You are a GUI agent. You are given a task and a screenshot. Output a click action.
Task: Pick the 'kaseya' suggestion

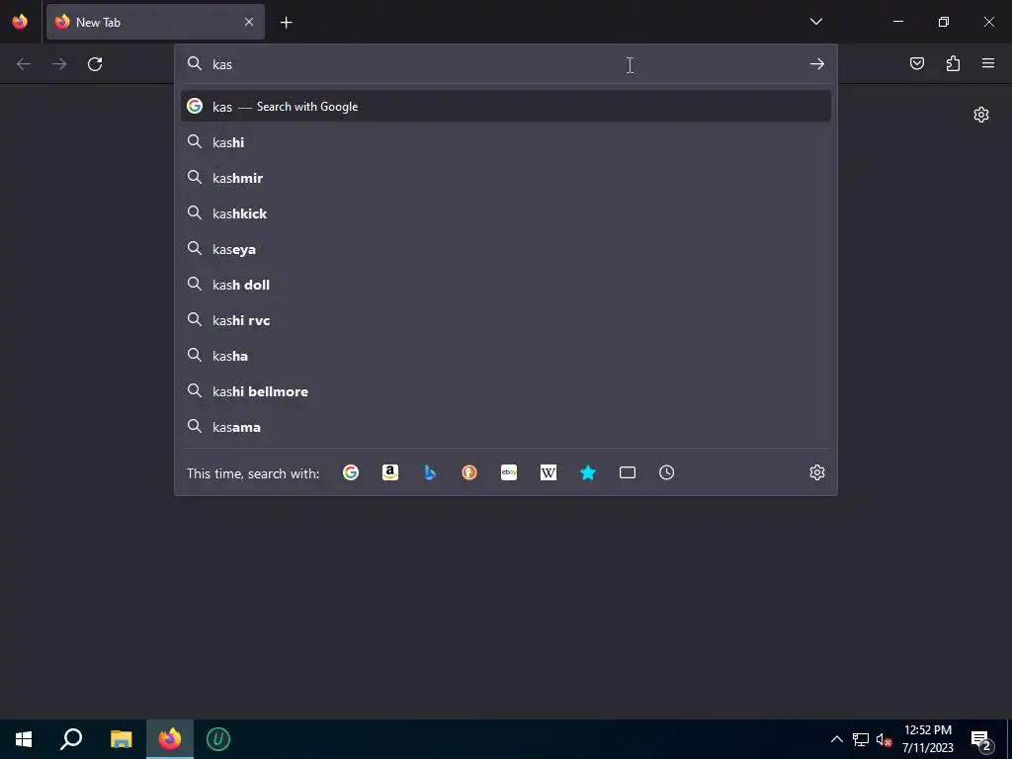(x=506, y=249)
